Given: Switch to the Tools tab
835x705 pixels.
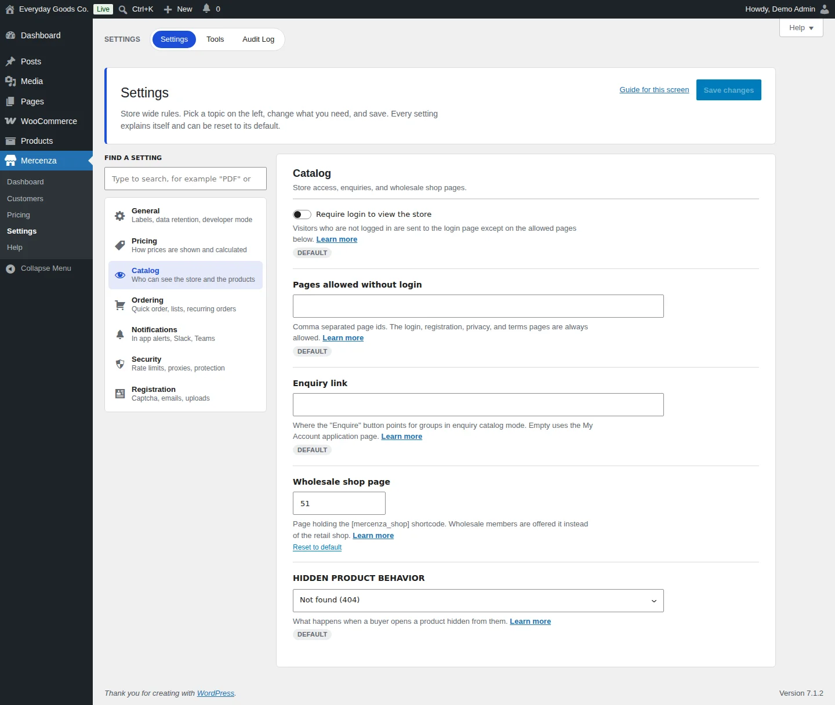Looking at the screenshot, I should [215, 39].
